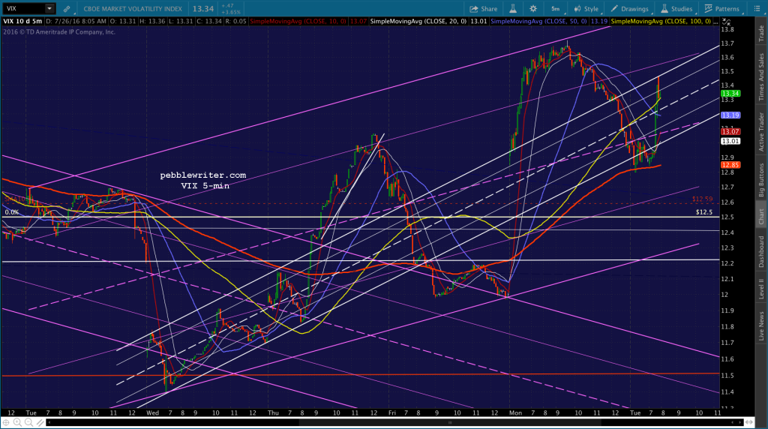
Task: Click the orange 12.85 price bubble
Action: (730, 165)
